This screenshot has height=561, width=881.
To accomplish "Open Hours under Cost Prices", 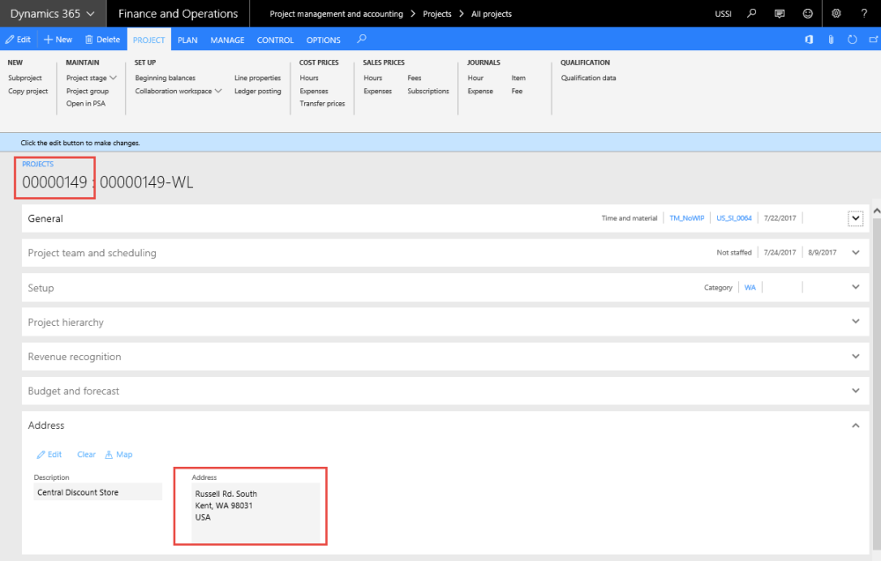I will pyautogui.click(x=309, y=78).
